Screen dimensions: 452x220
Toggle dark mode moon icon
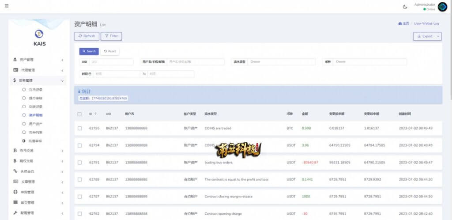click(x=405, y=7)
